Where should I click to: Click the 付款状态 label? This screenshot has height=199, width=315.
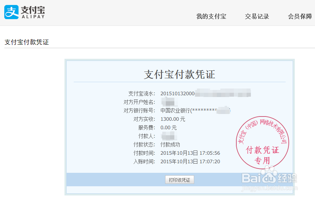144,144
